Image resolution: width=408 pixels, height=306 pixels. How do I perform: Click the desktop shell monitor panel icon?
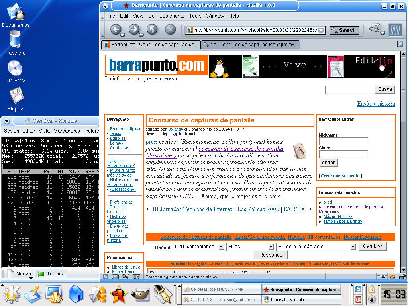tap(54, 294)
